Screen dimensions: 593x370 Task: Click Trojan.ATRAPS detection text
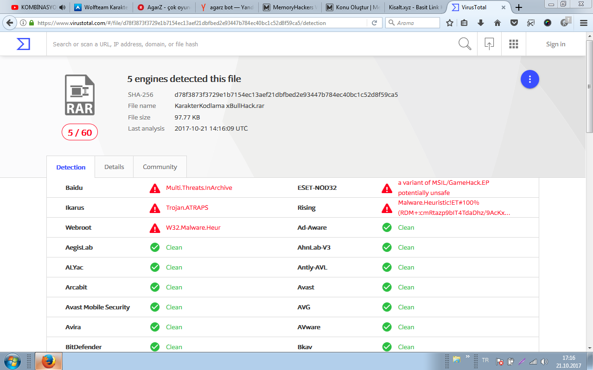coord(187,207)
